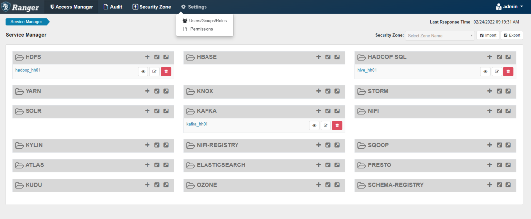
Task: Delete the hadoop_hh01 service
Action: point(166,71)
